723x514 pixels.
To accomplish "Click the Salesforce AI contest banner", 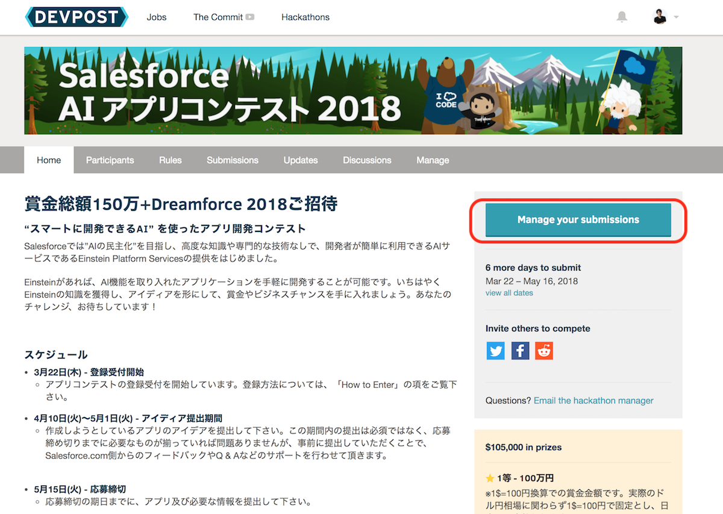I will click(x=353, y=90).
